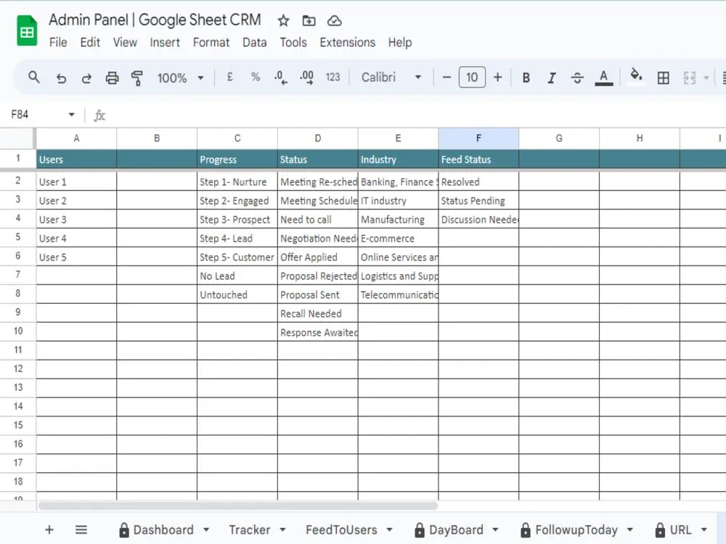726x544 pixels.
Task: Open the text colour picker
Action: pos(604,78)
